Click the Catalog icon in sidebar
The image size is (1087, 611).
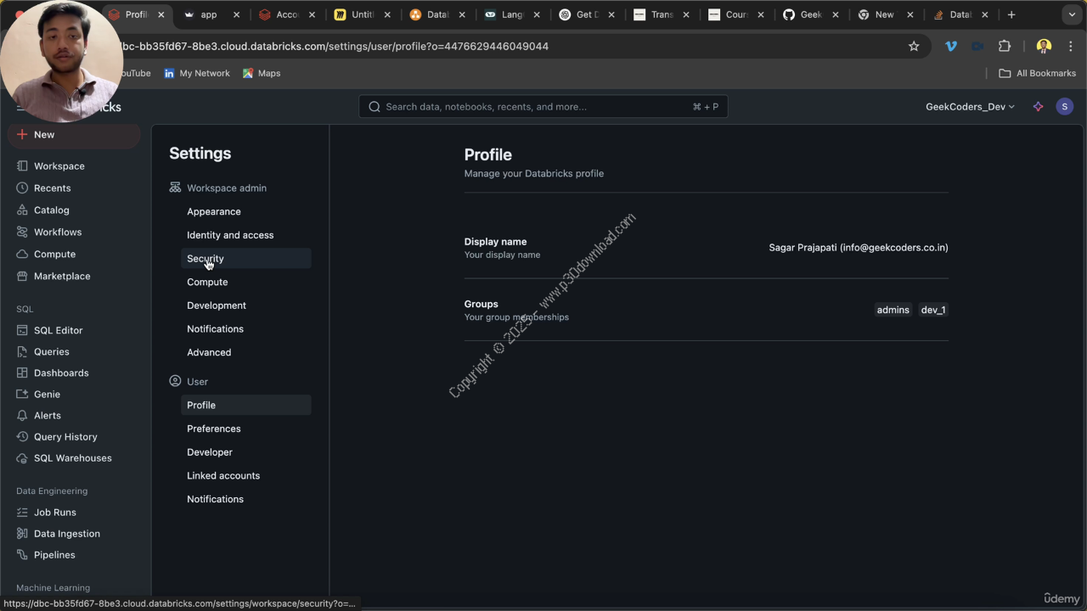pos(22,210)
